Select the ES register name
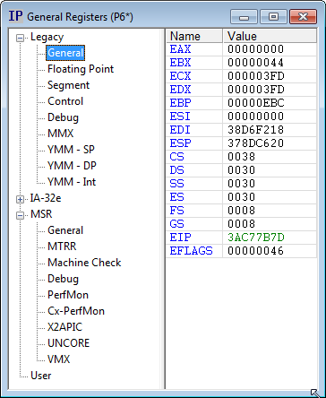 click(176, 197)
